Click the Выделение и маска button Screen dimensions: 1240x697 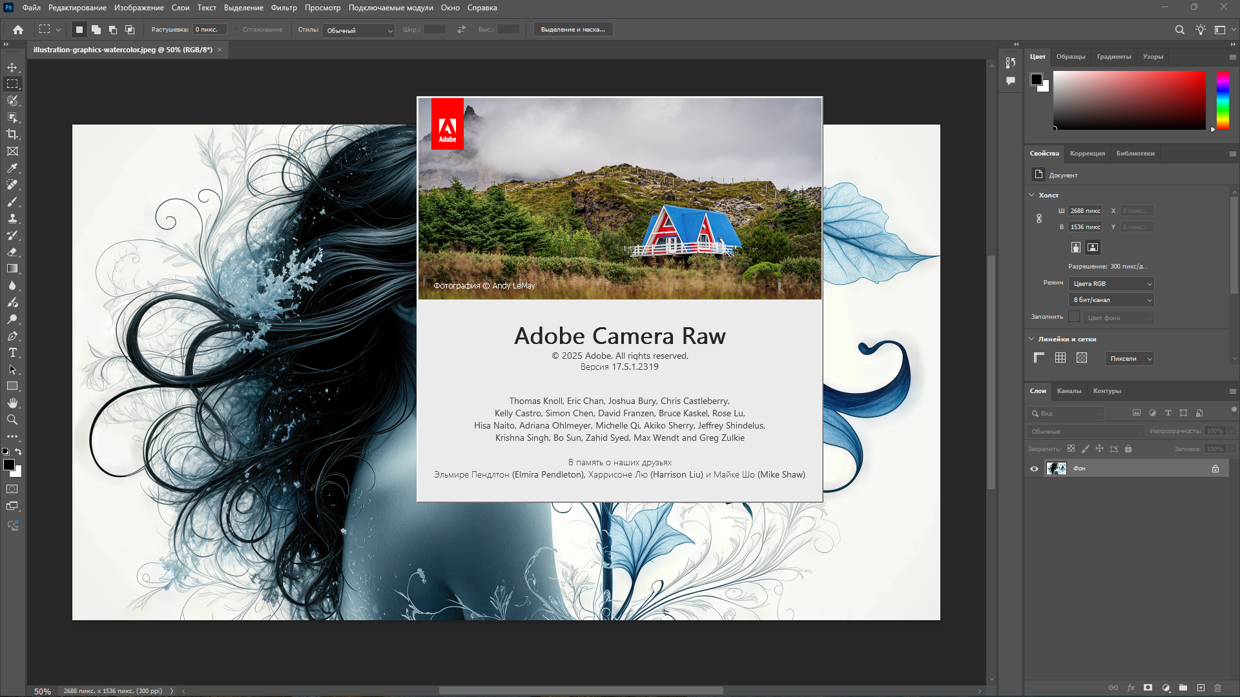point(573,30)
